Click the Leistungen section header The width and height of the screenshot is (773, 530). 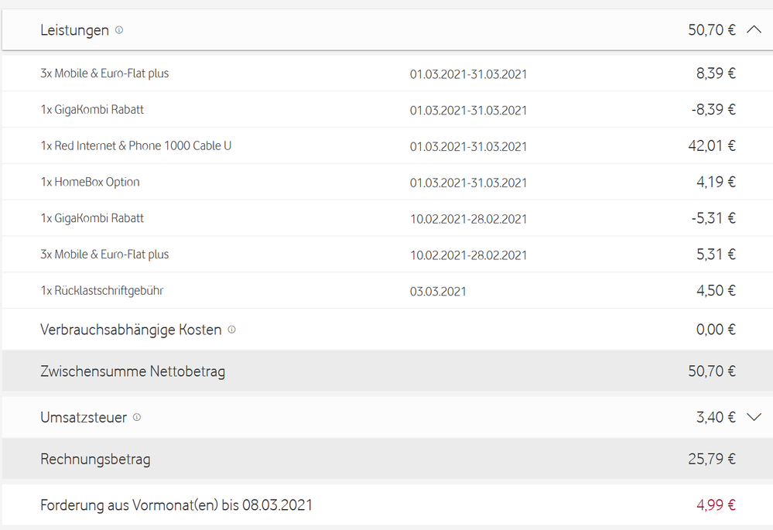click(74, 30)
